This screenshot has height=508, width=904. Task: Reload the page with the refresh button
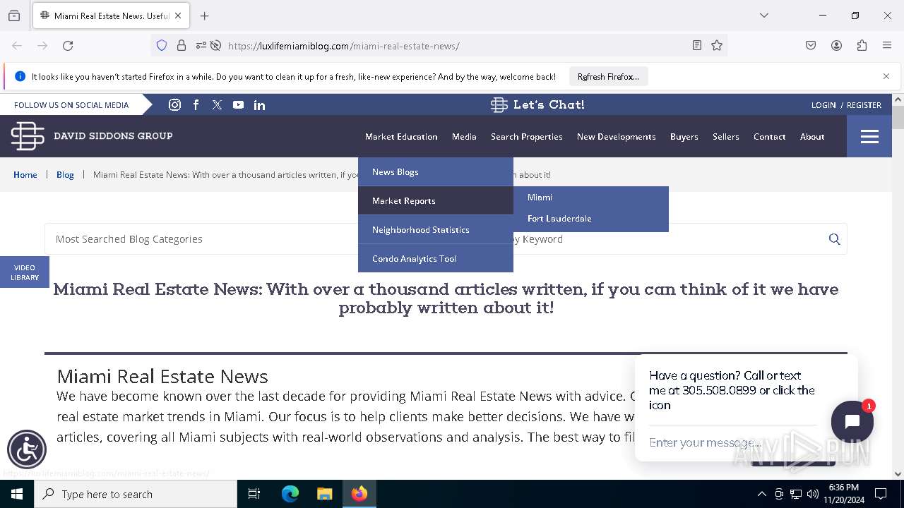[x=68, y=46]
